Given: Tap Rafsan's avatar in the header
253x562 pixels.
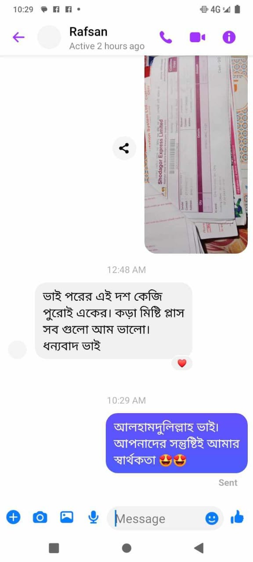Looking at the screenshot, I should pyautogui.click(x=49, y=37).
